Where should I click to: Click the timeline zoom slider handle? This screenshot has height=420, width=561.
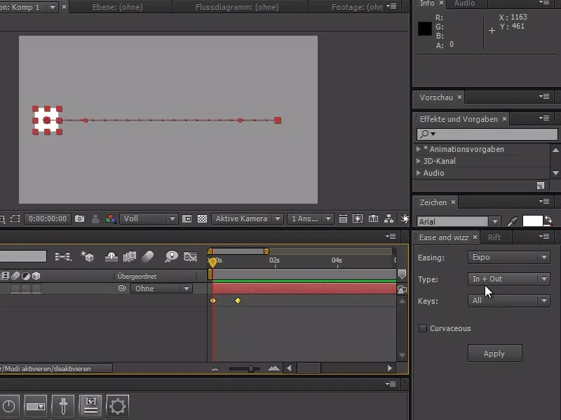pyautogui.click(x=251, y=369)
